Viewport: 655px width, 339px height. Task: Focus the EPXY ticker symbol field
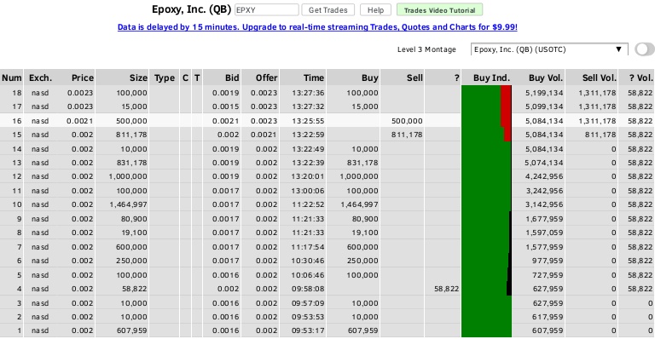[x=266, y=10]
